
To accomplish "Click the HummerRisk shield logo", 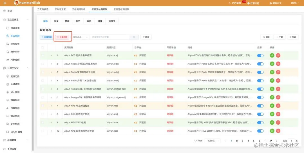I will 16,3.
